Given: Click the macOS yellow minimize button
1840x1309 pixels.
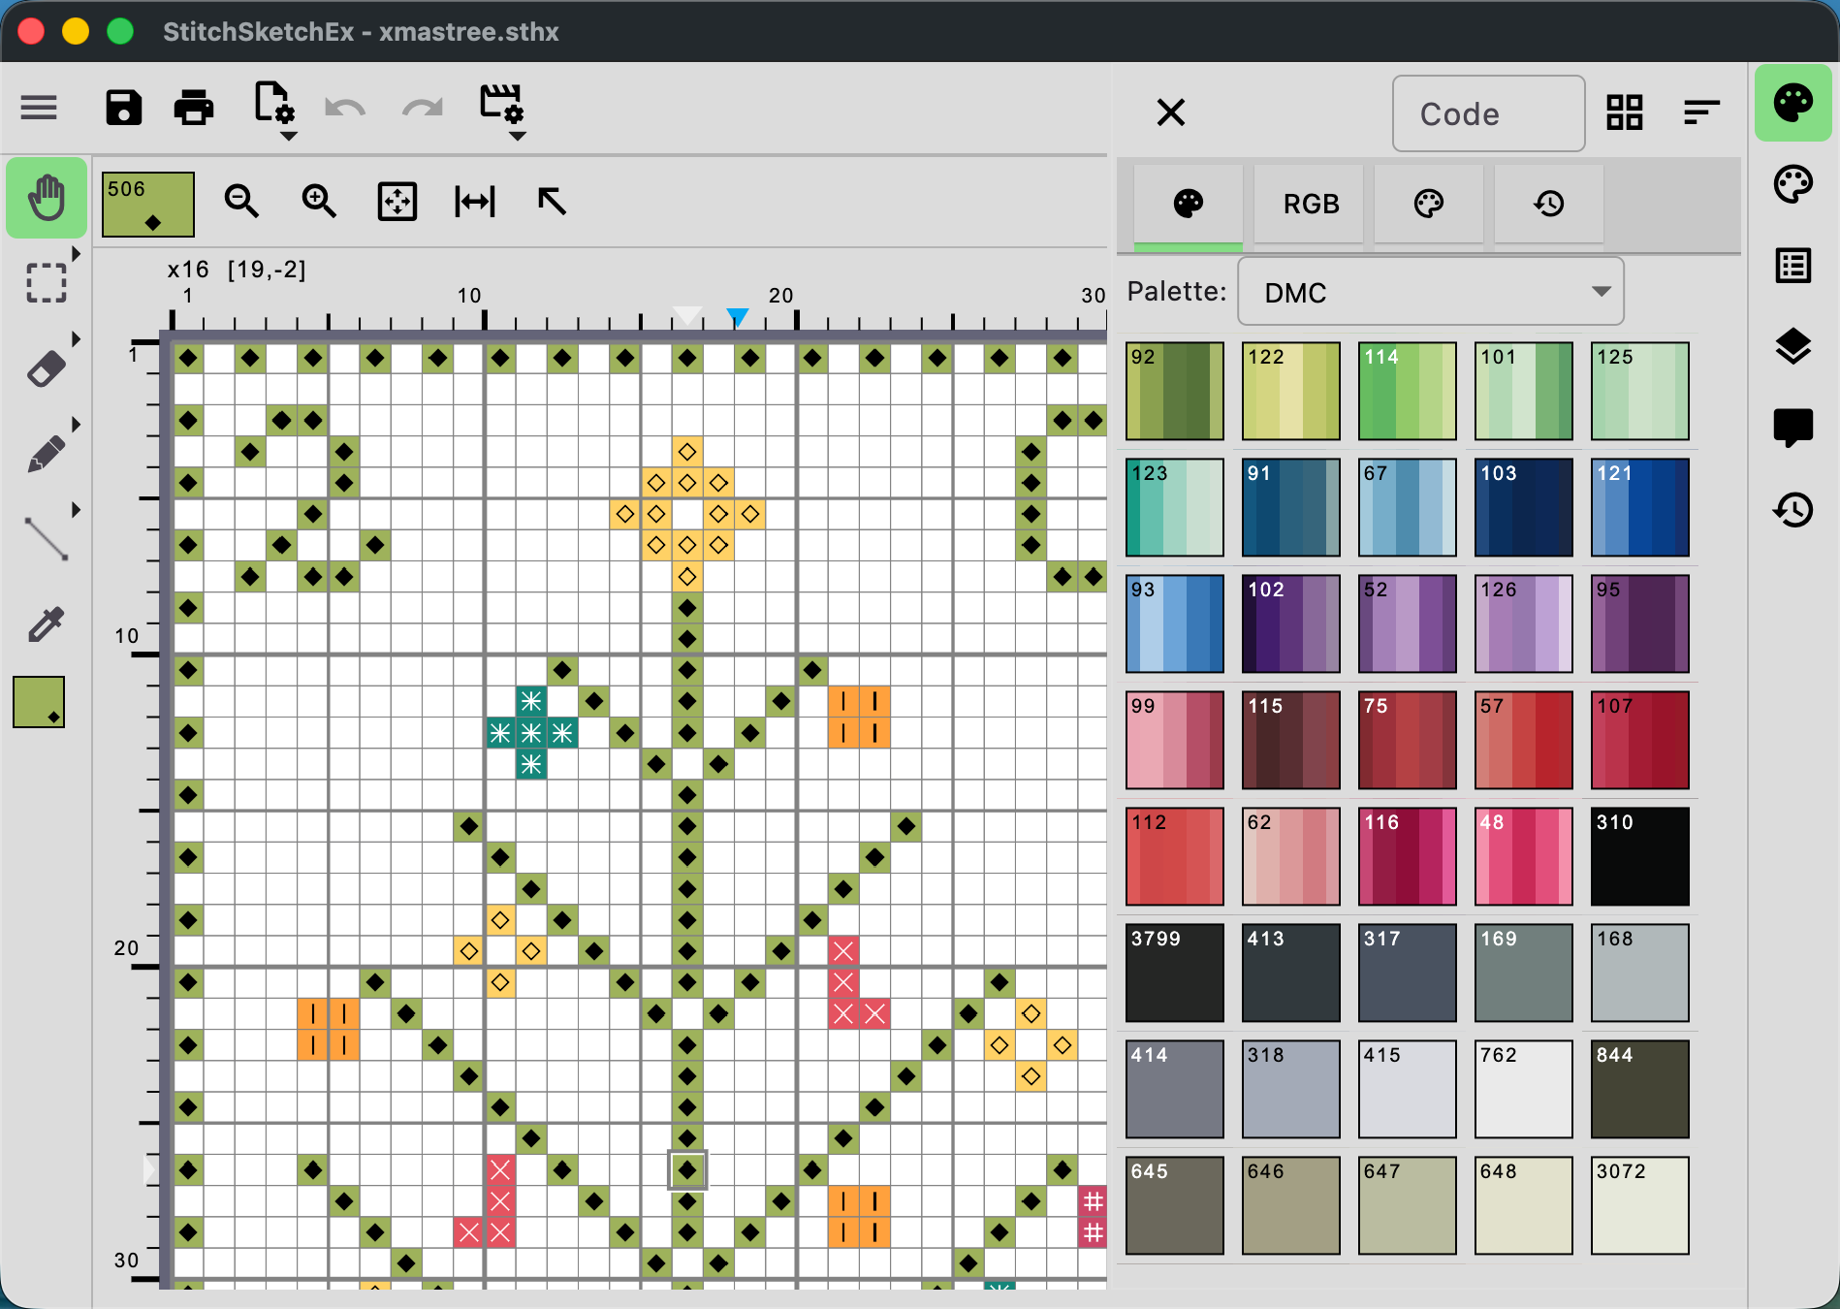Looking at the screenshot, I should click(76, 31).
